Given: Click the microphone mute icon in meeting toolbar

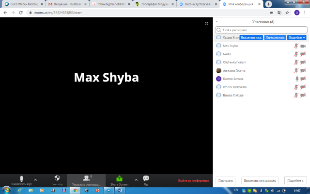Looking at the screenshot, I should pyautogui.click(x=21, y=178).
